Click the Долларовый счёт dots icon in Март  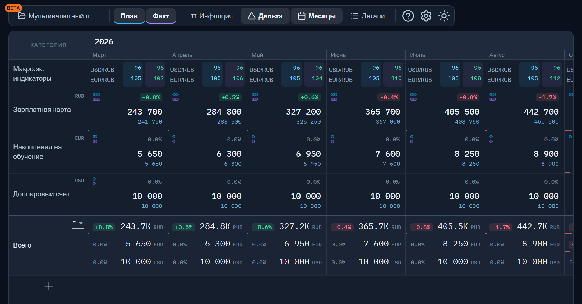[x=94, y=181]
